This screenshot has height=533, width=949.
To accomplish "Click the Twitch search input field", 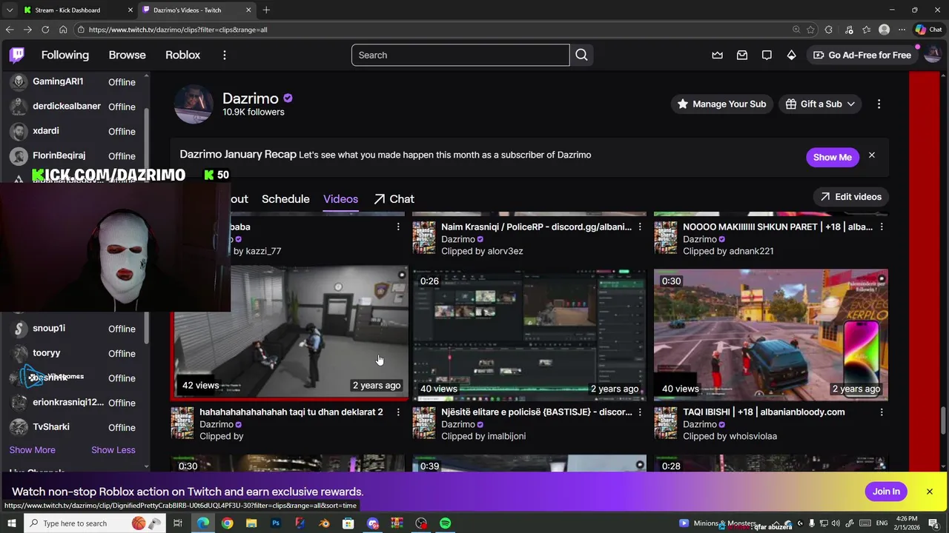I will pos(460,55).
